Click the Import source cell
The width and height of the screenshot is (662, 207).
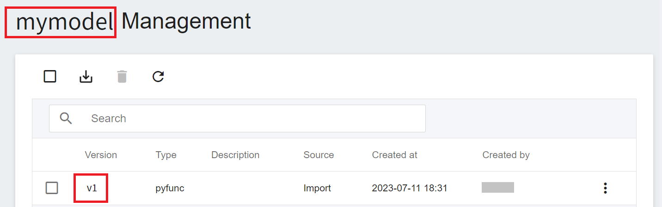(317, 188)
